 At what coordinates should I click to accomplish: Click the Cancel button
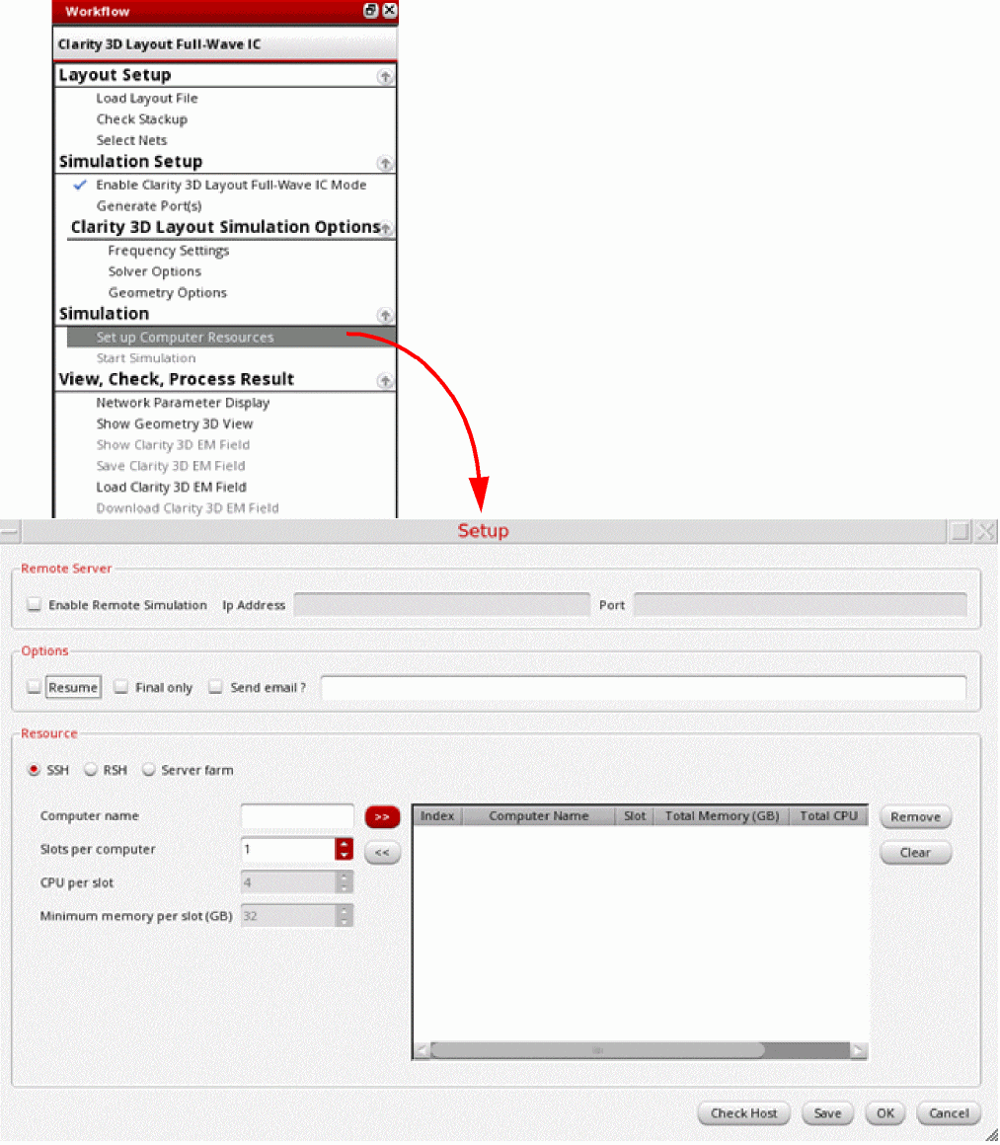(948, 1112)
